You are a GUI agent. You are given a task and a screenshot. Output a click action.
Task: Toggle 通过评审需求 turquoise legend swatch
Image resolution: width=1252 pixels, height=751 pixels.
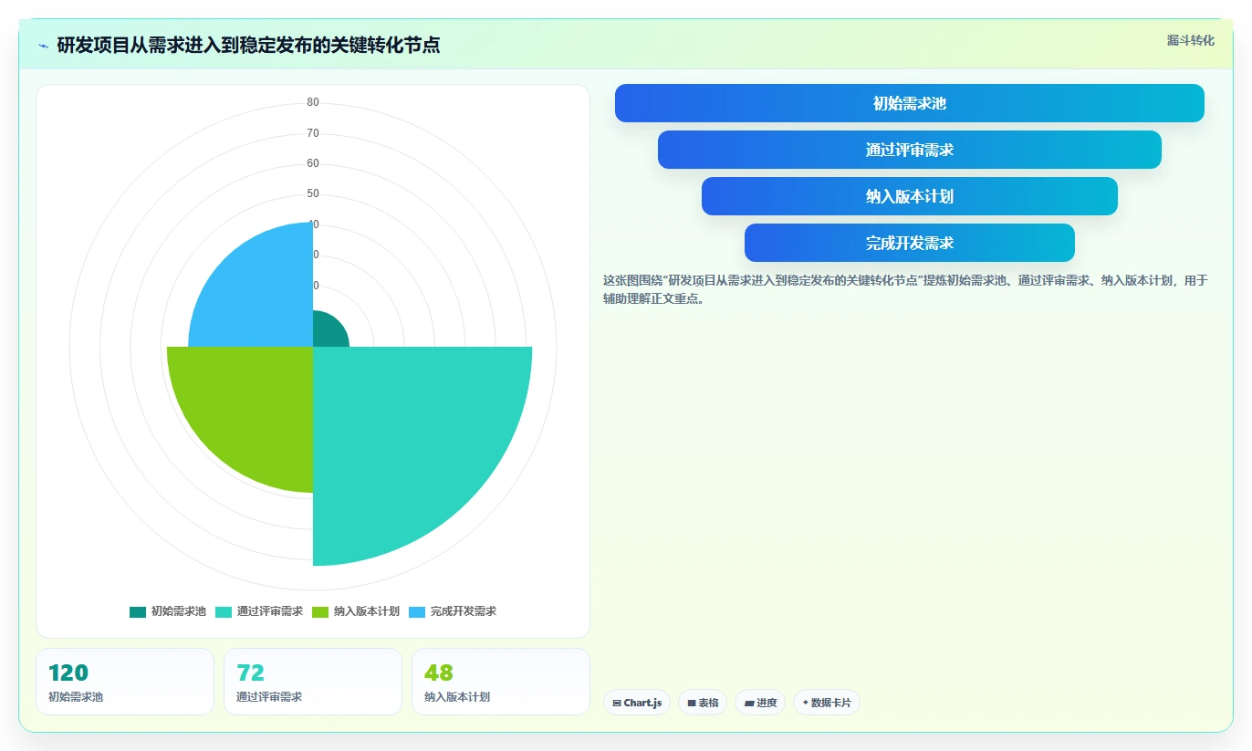pyautogui.click(x=224, y=611)
